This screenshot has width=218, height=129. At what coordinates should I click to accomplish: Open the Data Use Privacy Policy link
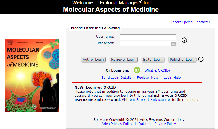[157, 124]
